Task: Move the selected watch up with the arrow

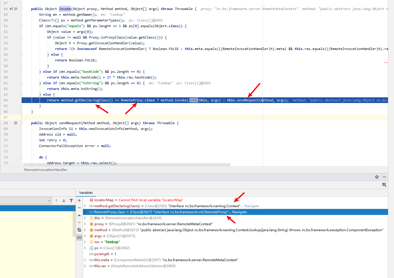Action: pyautogui.click(x=79, y=215)
